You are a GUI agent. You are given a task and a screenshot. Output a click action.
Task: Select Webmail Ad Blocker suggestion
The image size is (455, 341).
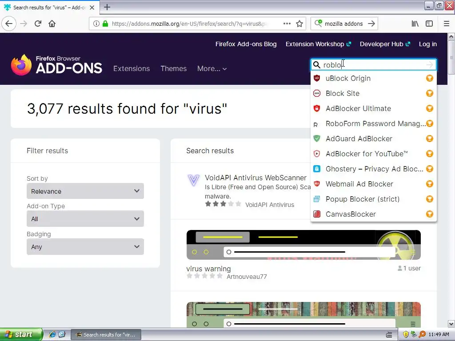[x=373, y=184]
